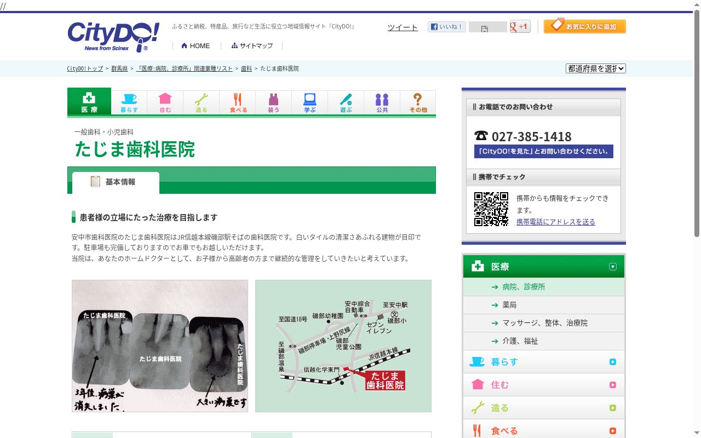This screenshot has width=701, height=438.
Task: Open the access map image
Action: click(x=343, y=346)
